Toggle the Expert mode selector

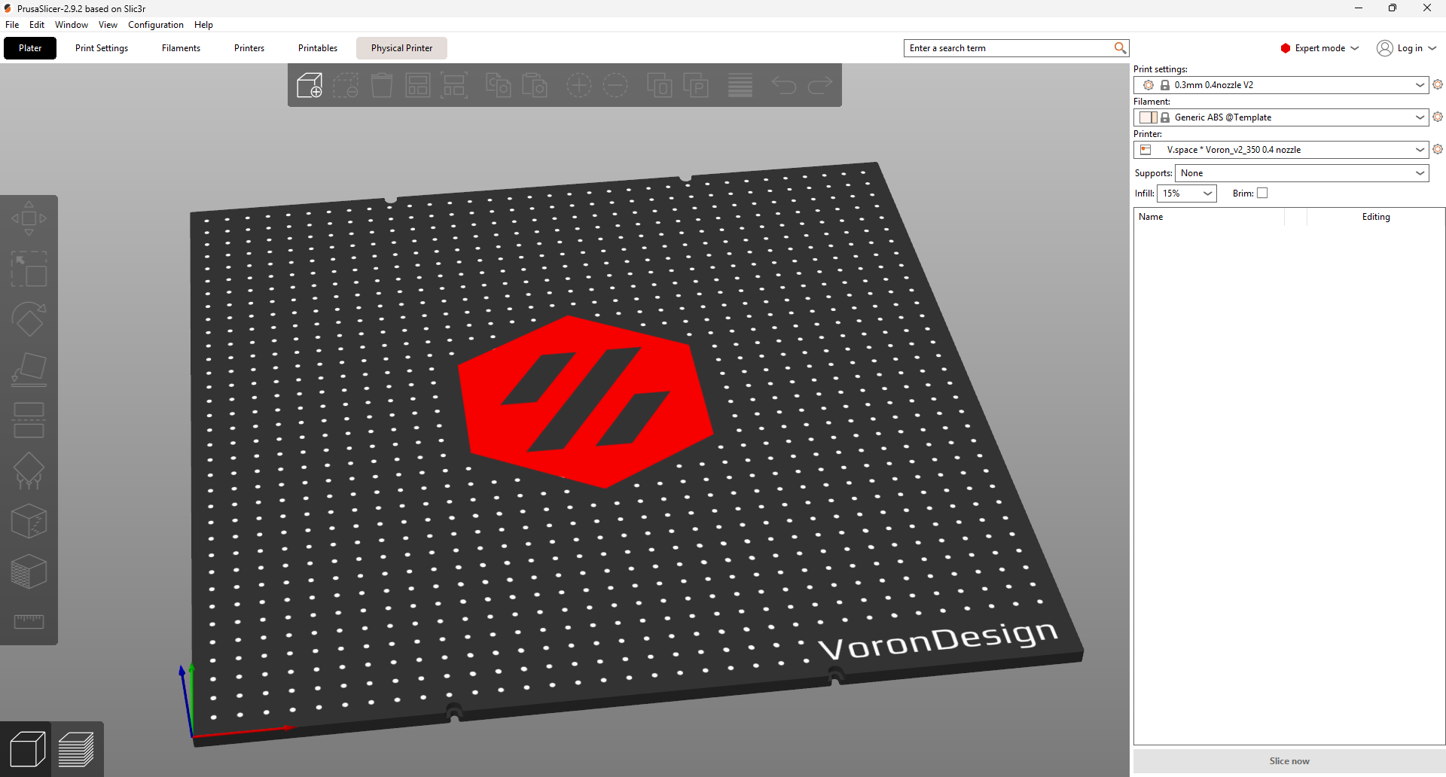click(1319, 48)
